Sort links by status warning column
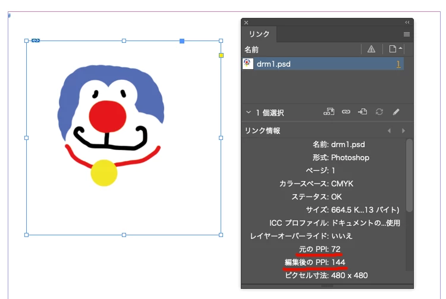This screenshot has height=299, width=446. click(371, 49)
